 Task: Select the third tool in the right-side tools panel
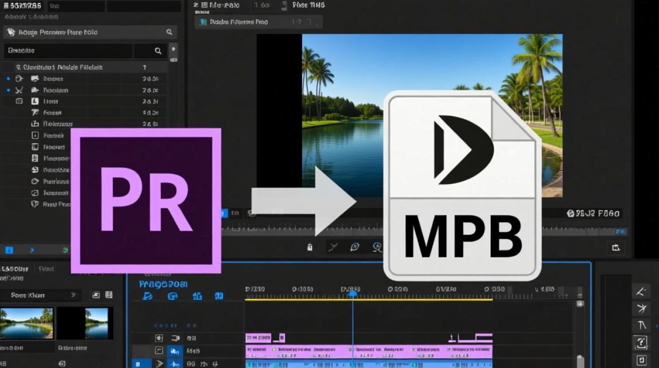[x=641, y=325]
